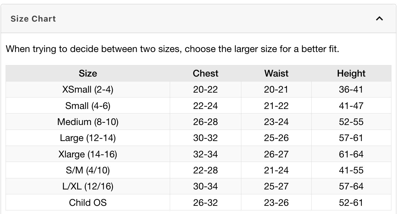398x214 pixels.
Task: Click the 23-26 waist value for Child OS
Action: point(276,203)
